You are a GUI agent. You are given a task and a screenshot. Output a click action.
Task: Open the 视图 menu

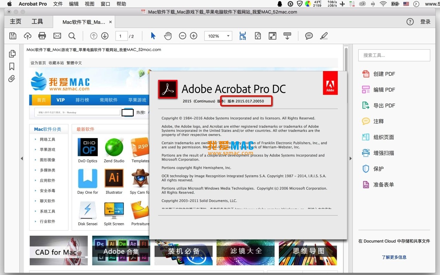tap(90, 4)
